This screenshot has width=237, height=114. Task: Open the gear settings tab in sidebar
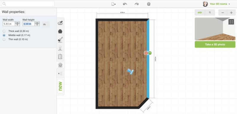[60, 65]
